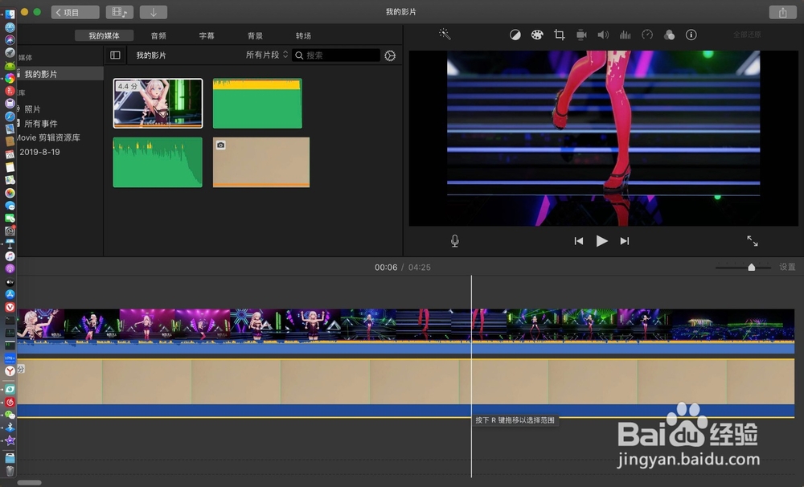Viewport: 804px width, 487px height.
Task: Open the stabilization camera tool
Action: tap(581, 35)
